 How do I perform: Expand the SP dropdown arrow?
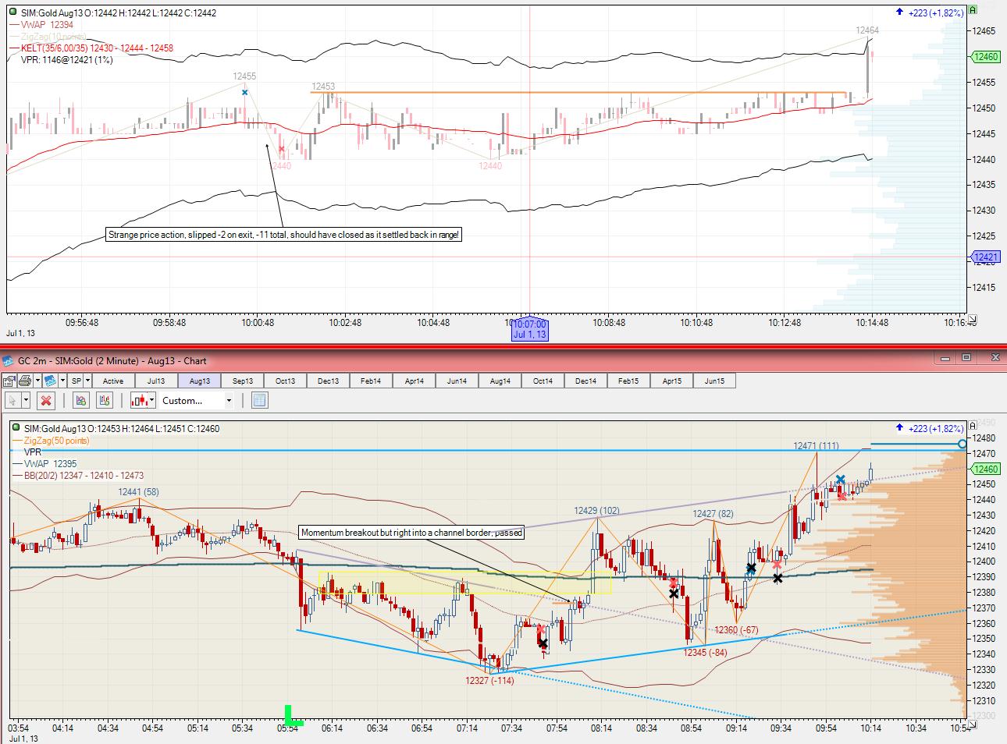coord(87,381)
